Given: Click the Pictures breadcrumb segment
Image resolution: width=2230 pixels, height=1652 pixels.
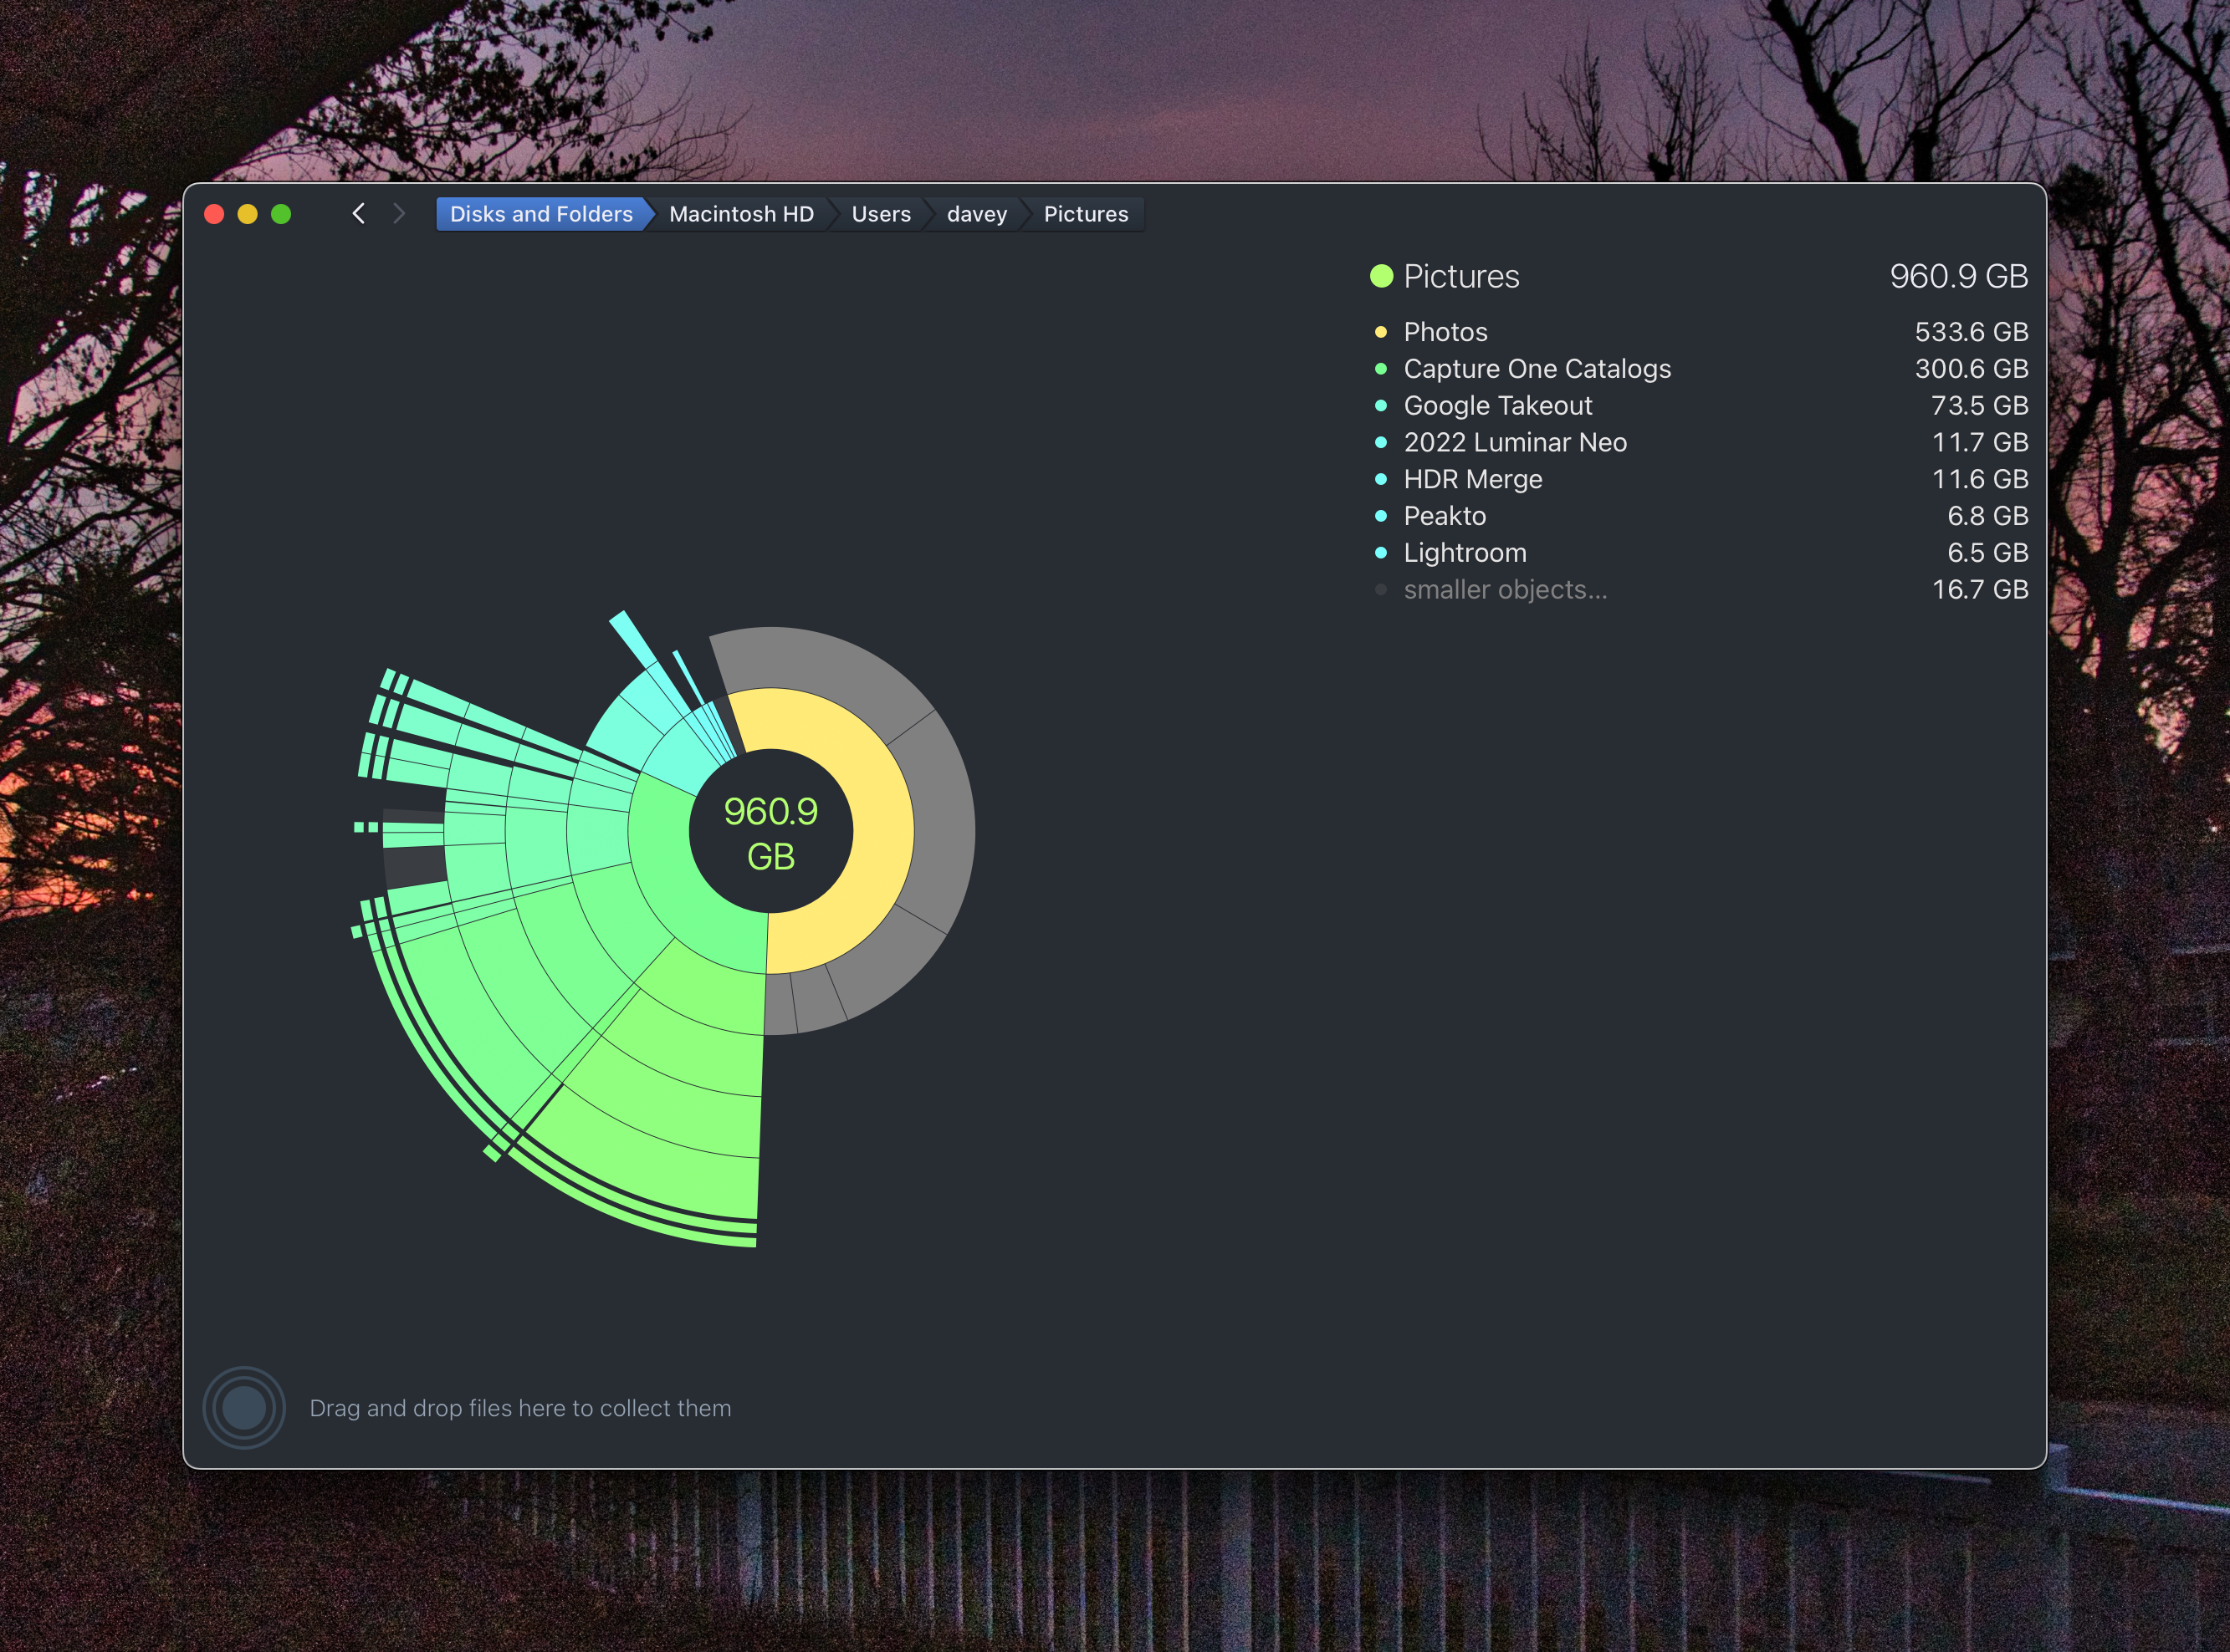Looking at the screenshot, I should [x=1086, y=214].
